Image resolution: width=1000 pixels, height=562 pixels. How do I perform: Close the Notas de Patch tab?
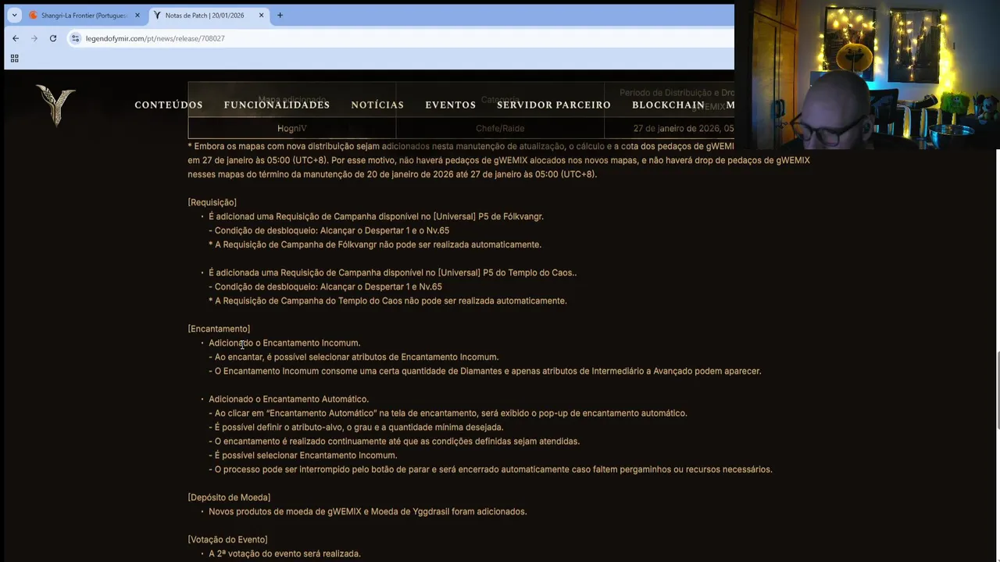click(x=261, y=15)
